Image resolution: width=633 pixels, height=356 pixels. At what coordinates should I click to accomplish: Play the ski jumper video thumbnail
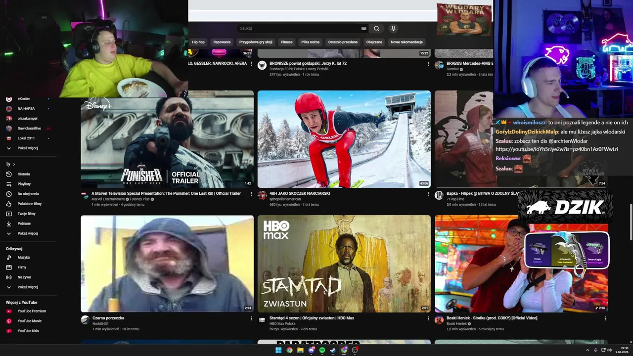point(344,139)
